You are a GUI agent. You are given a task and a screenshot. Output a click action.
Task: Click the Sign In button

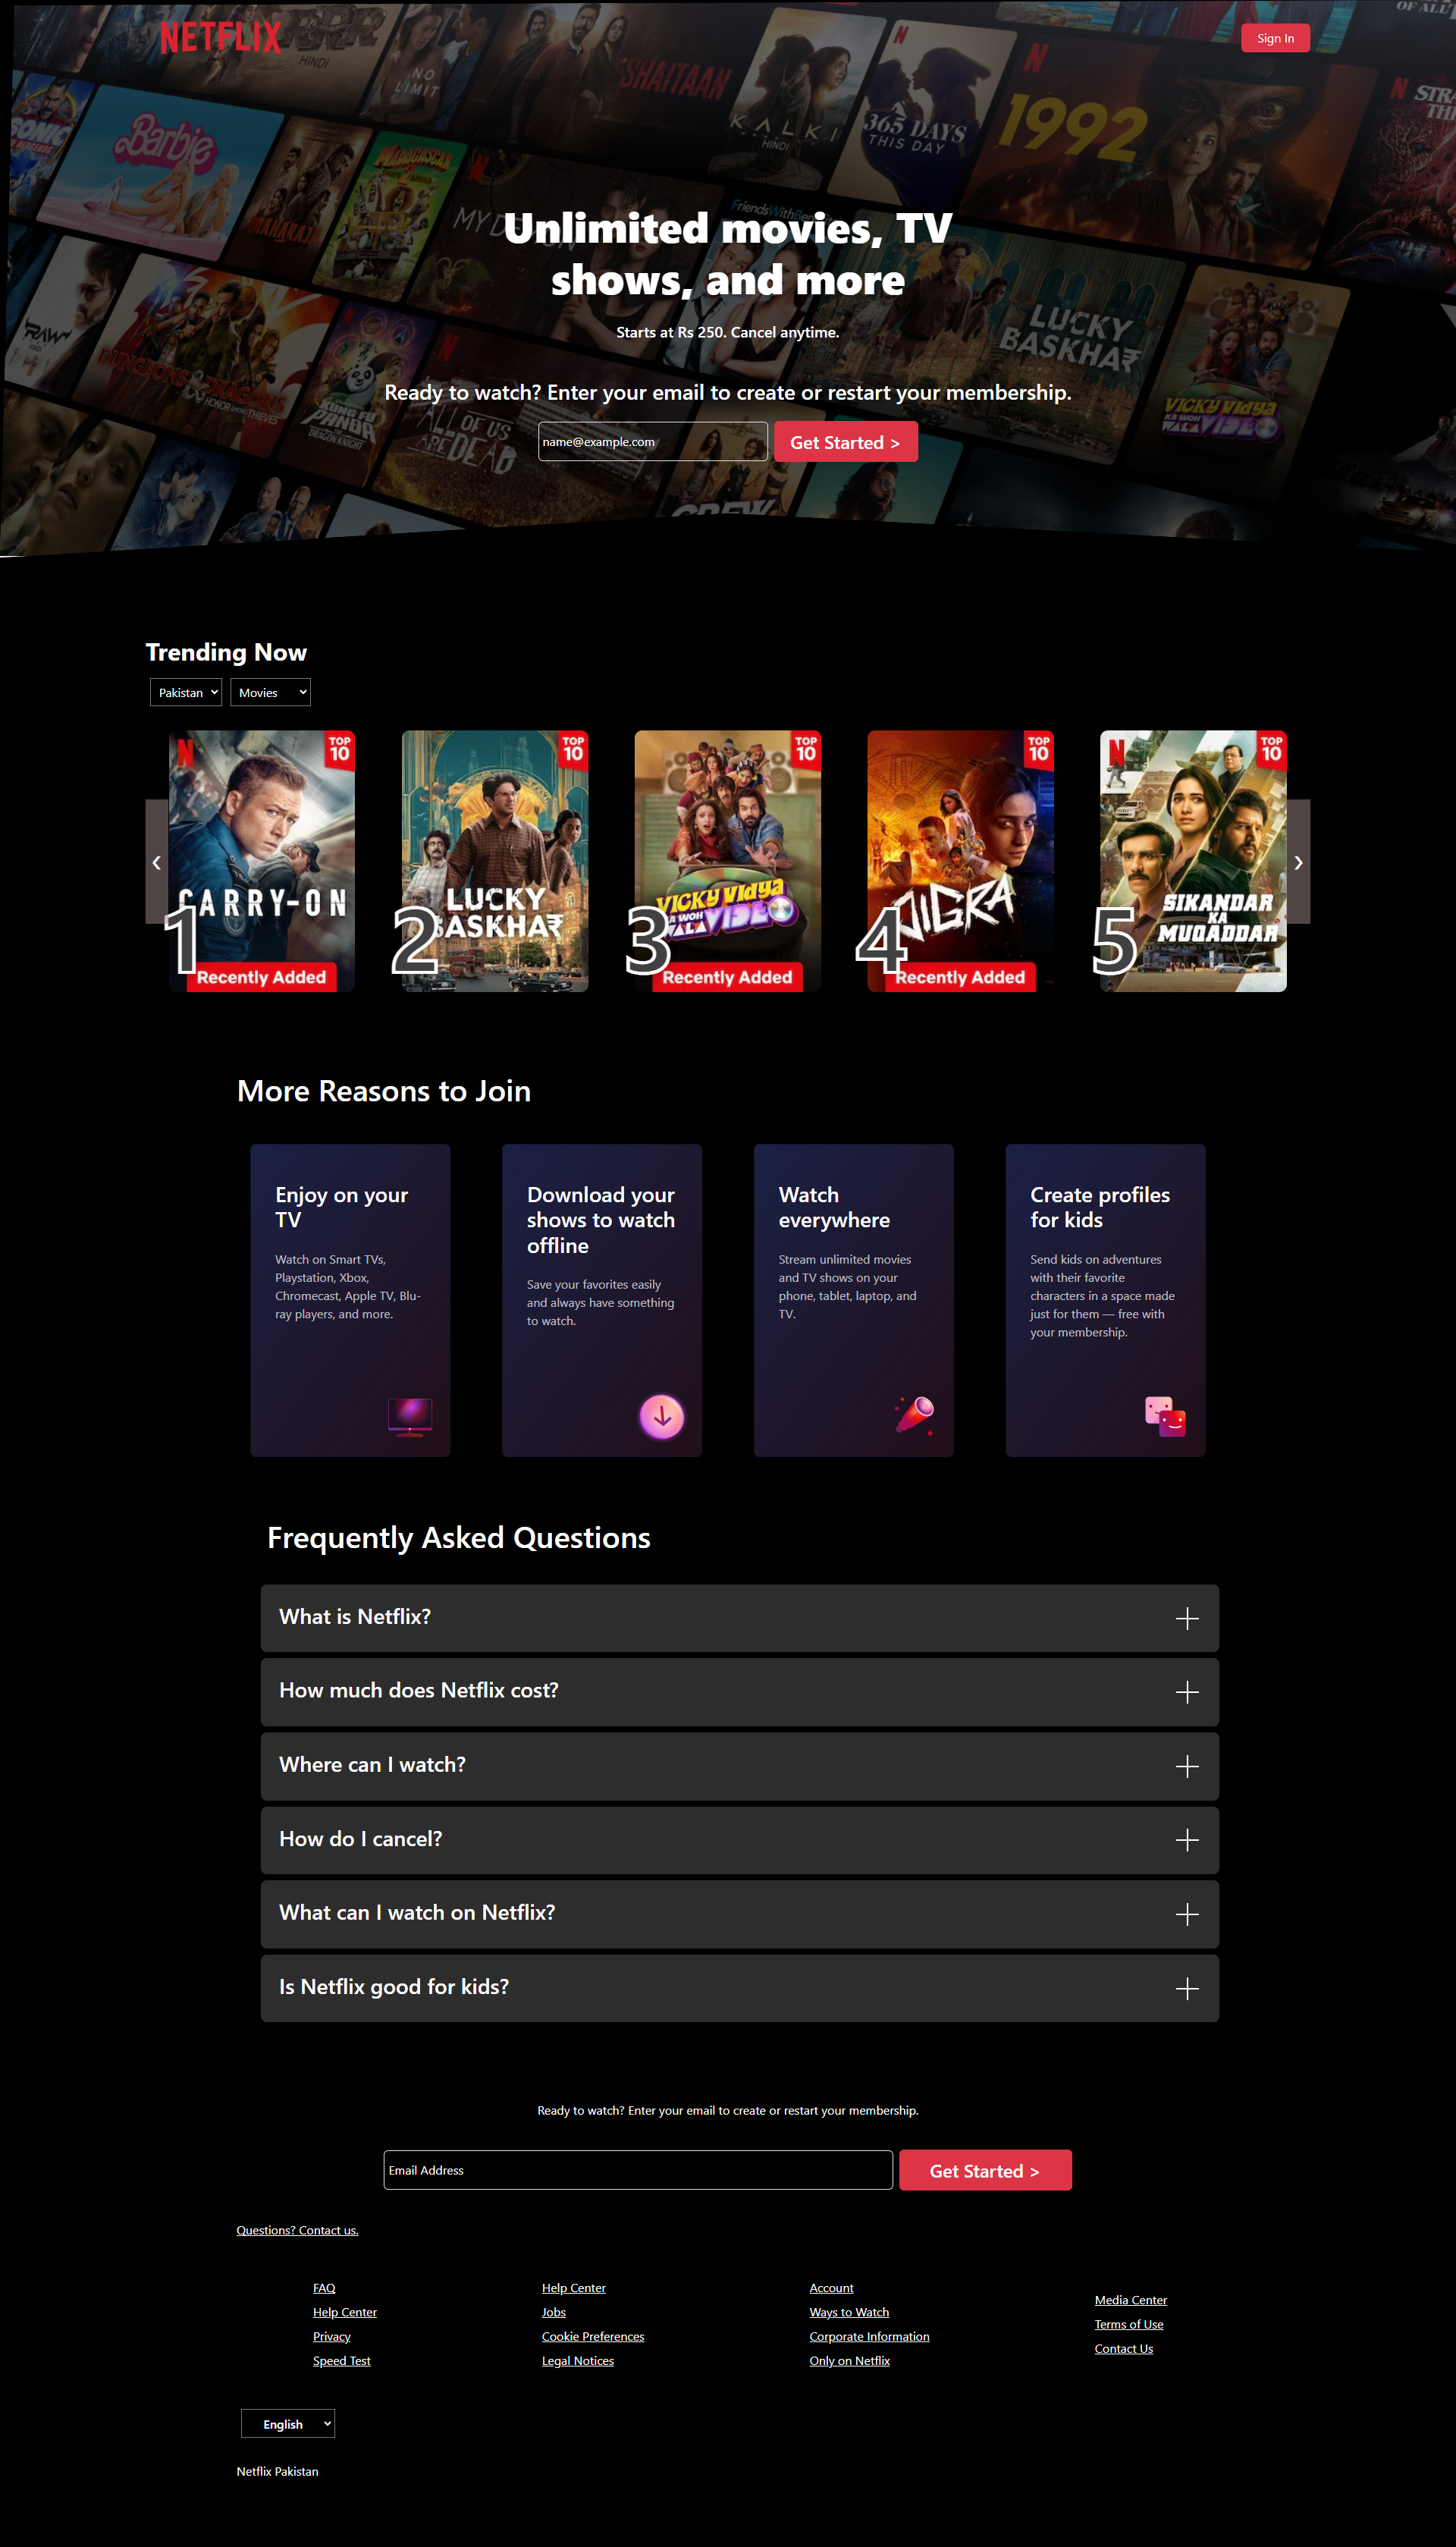pyautogui.click(x=1275, y=38)
